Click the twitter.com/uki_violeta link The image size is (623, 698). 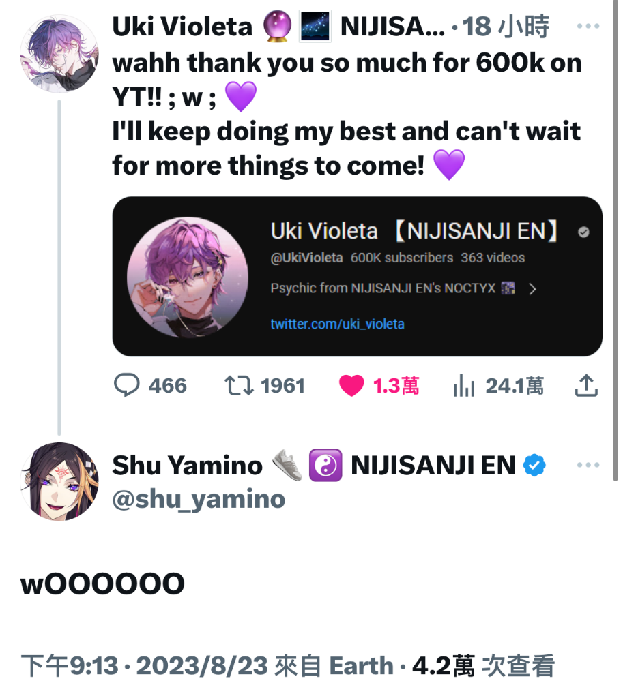click(x=337, y=324)
